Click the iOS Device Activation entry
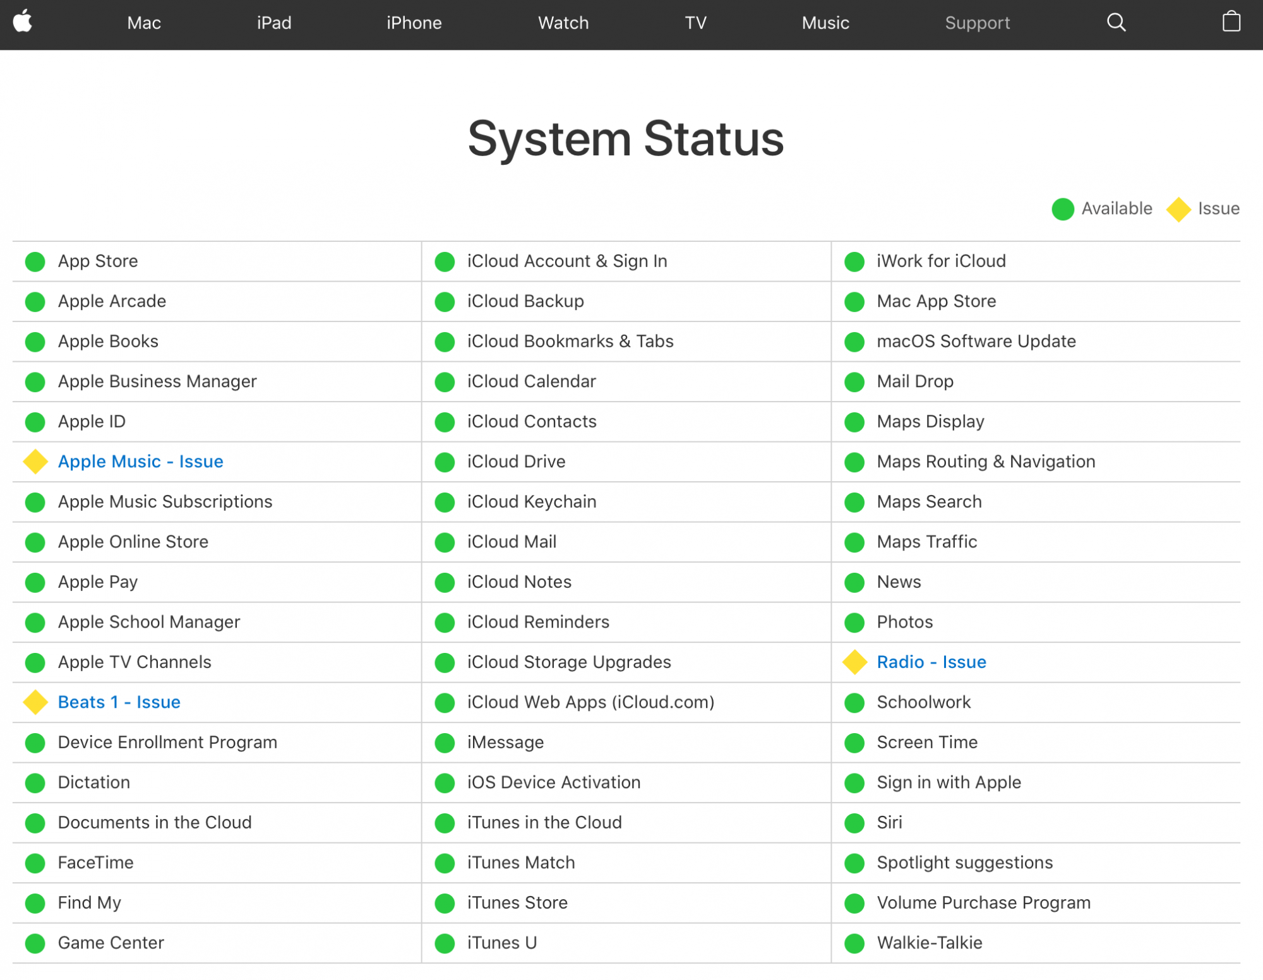The height and width of the screenshot is (980, 1263). tap(554, 782)
